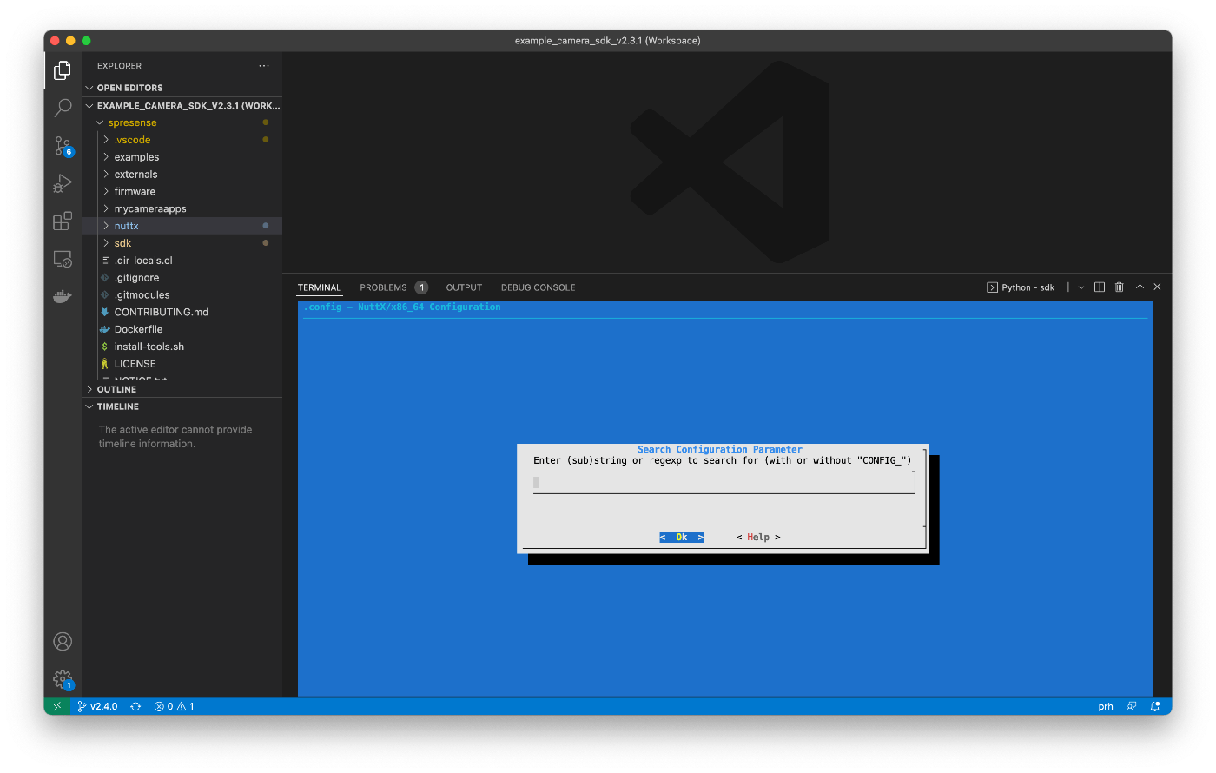
Task: Open the Remote Explorer icon
Action: click(x=63, y=259)
